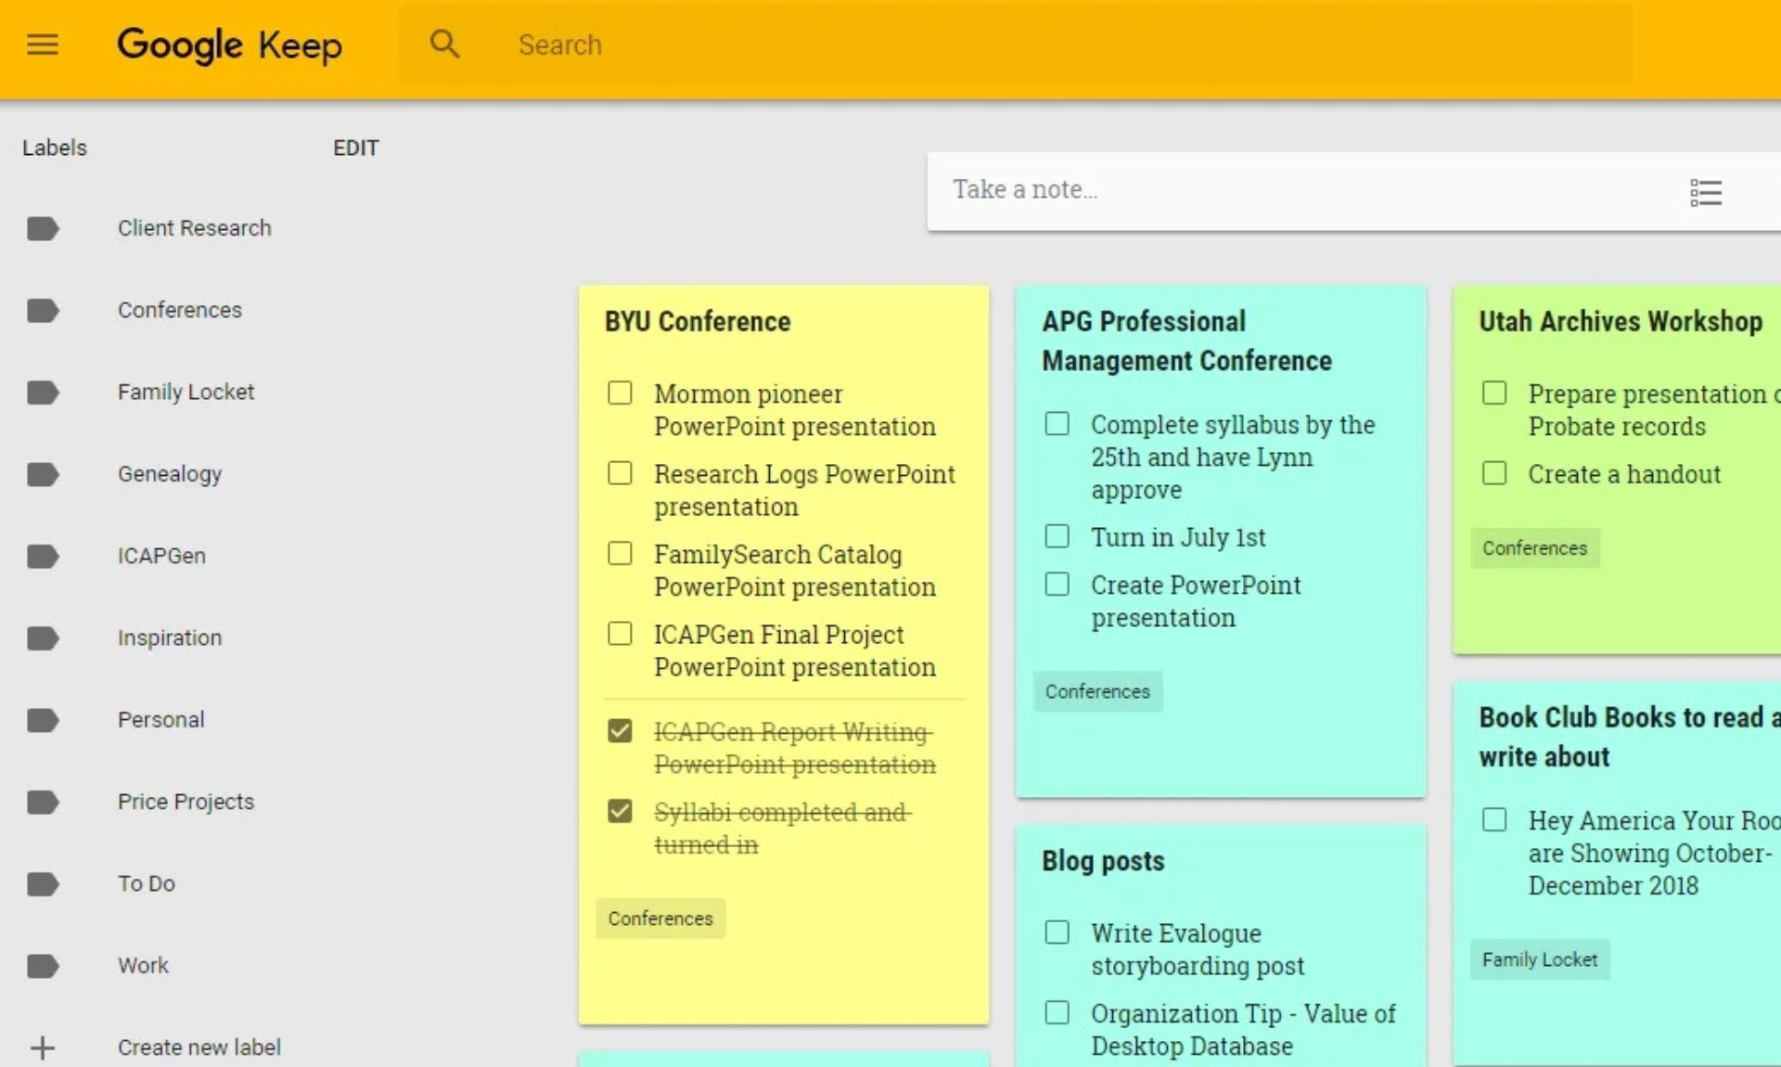This screenshot has height=1067, width=1781.
Task: Click the tag icon beside To Do
Action: [x=43, y=884]
